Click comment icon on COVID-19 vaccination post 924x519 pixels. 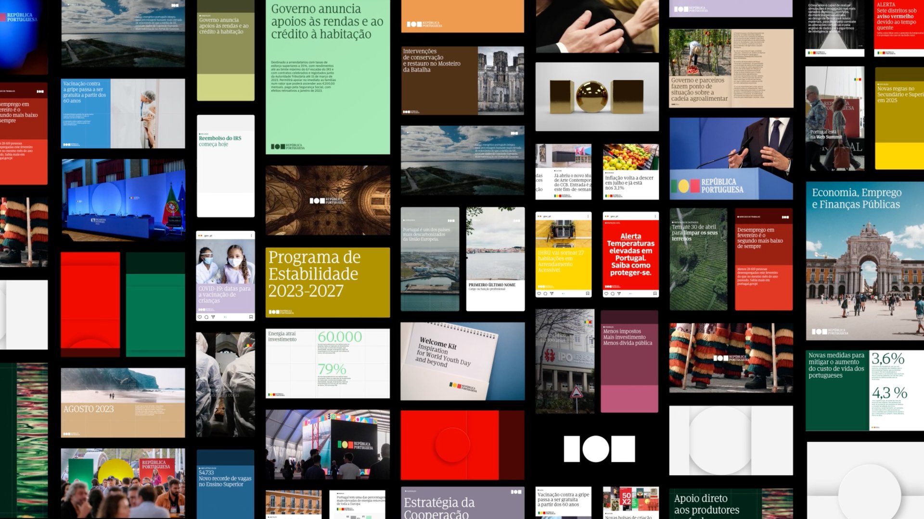click(206, 317)
